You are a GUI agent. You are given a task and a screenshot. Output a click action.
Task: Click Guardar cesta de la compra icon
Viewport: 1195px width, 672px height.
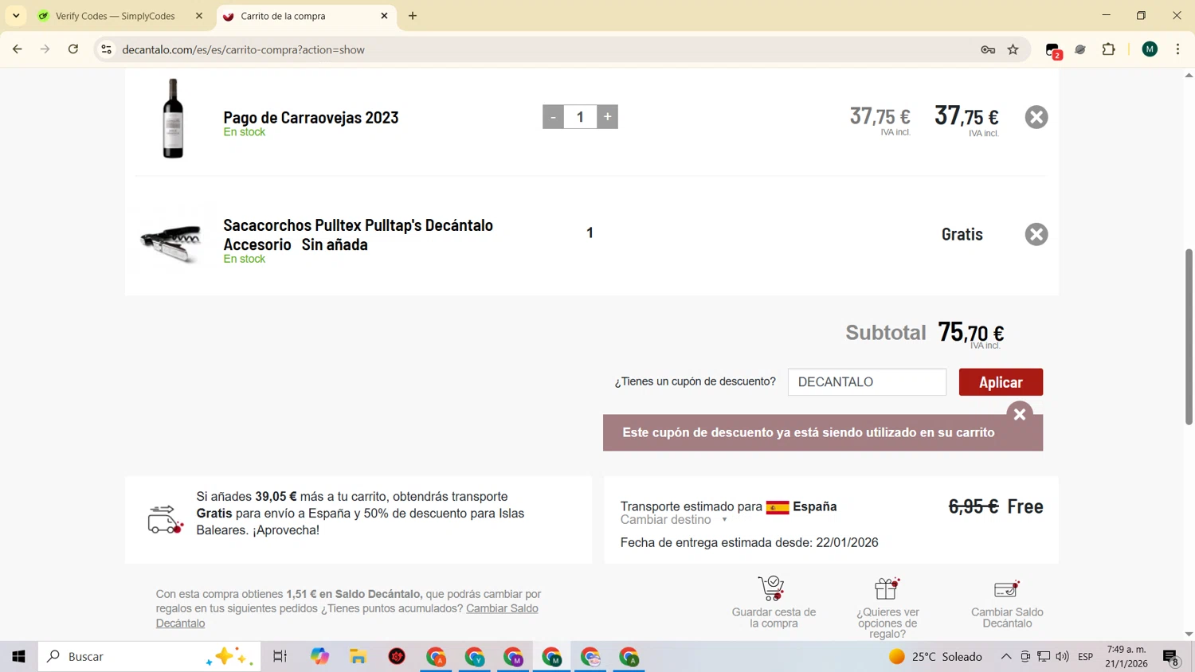pos(771,588)
